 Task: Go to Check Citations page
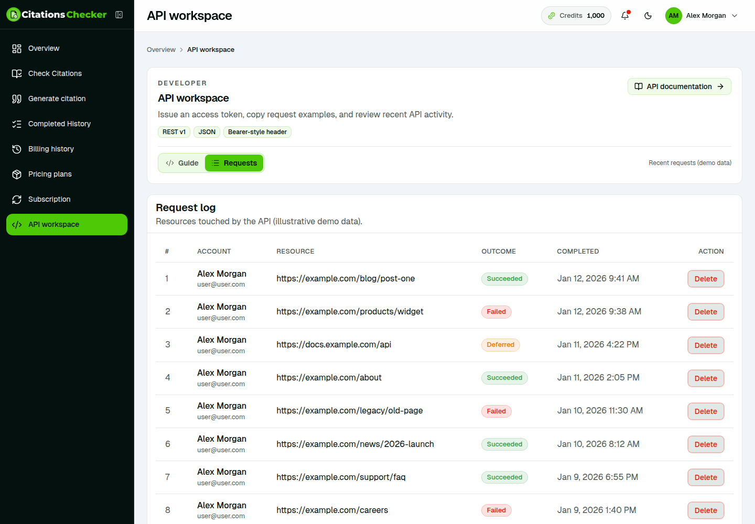coord(67,73)
